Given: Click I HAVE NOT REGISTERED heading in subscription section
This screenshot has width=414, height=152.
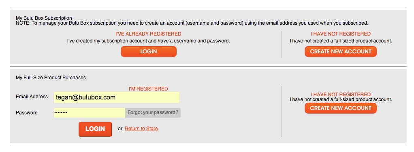Looking at the screenshot, I should click(x=341, y=34).
